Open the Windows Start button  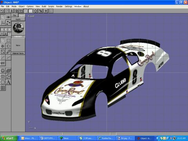9,138
